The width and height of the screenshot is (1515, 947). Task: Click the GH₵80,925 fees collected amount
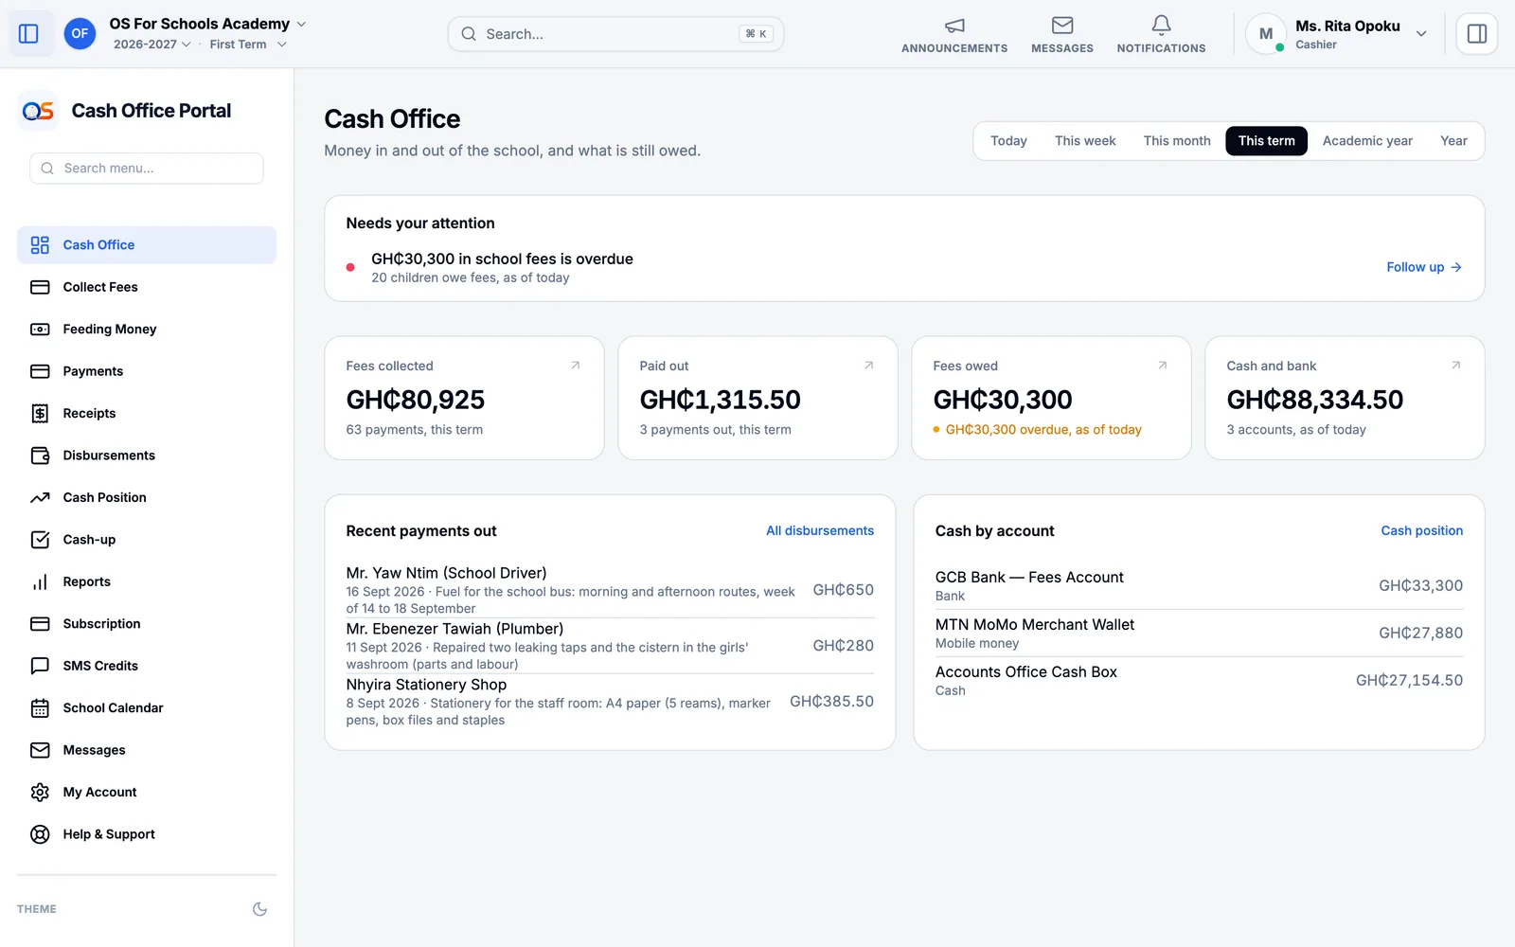pyautogui.click(x=416, y=400)
